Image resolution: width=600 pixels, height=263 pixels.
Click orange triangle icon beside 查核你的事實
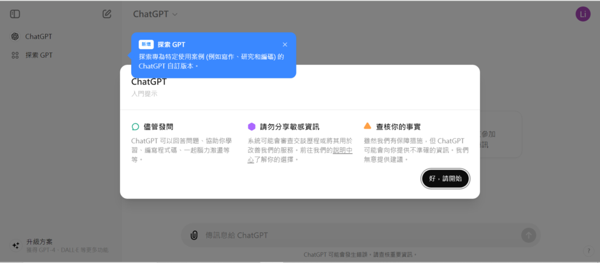pyautogui.click(x=367, y=126)
